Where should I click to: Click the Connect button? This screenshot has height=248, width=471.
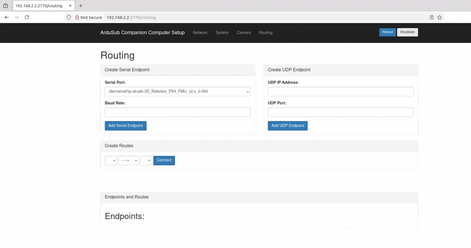pyautogui.click(x=164, y=161)
